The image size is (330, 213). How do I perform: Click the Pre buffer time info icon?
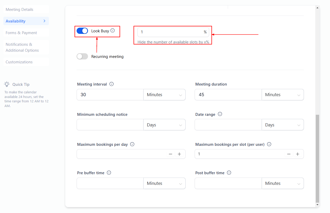point(109,173)
